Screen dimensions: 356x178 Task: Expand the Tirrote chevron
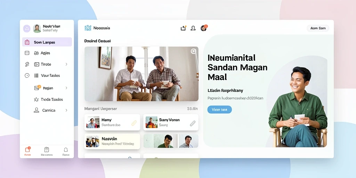tap(66, 64)
